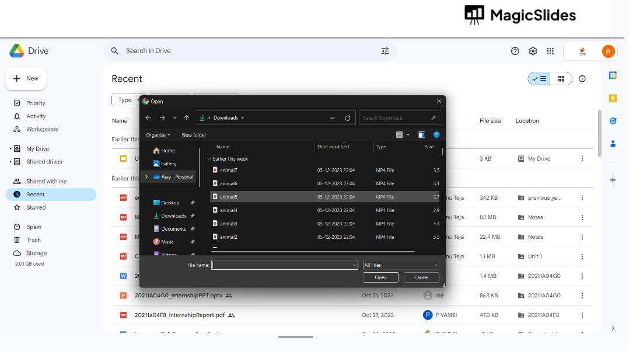Viewport: 629px width, 351px height.
Task: Click the Open button in dialog
Action: point(380,277)
